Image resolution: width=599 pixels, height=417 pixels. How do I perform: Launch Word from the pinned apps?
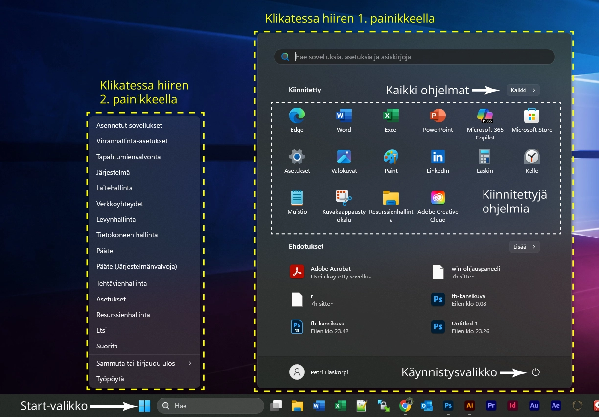point(344,116)
